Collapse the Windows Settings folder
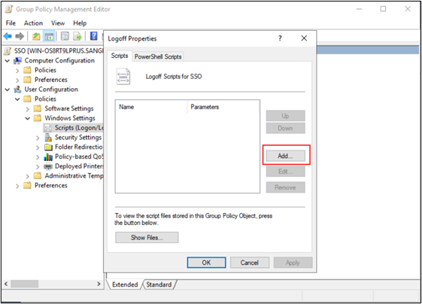The height and width of the screenshot is (304, 422). click(x=27, y=118)
